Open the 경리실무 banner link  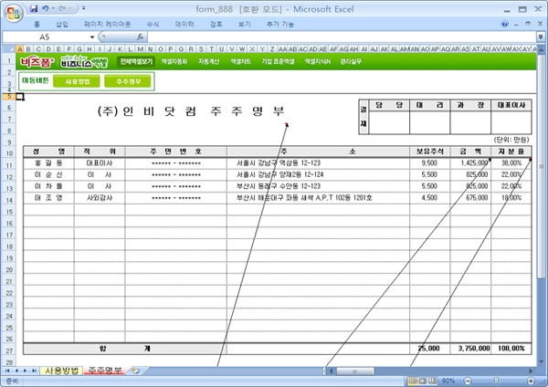point(351,61)
